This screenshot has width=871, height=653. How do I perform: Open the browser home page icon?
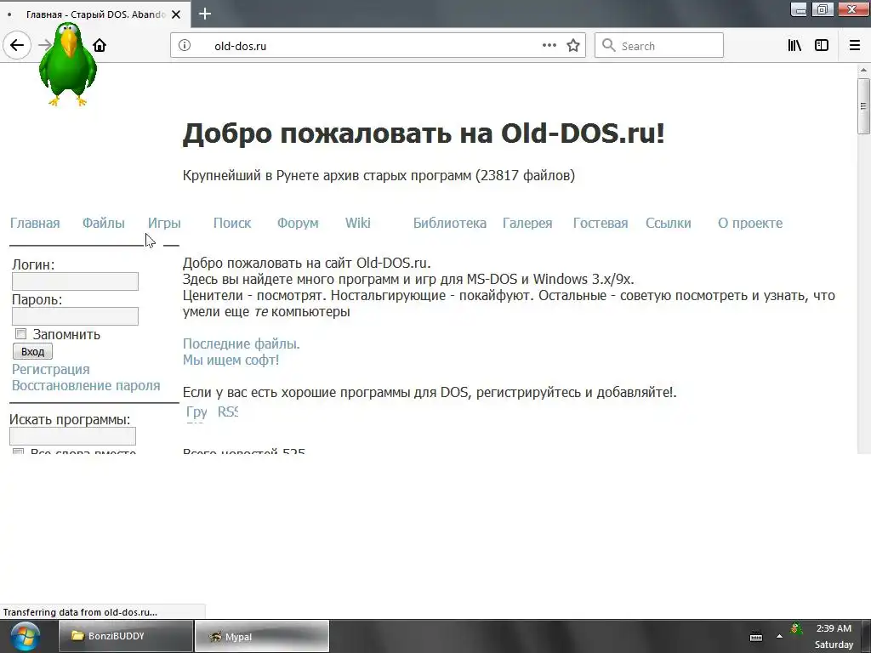[100, 46]
